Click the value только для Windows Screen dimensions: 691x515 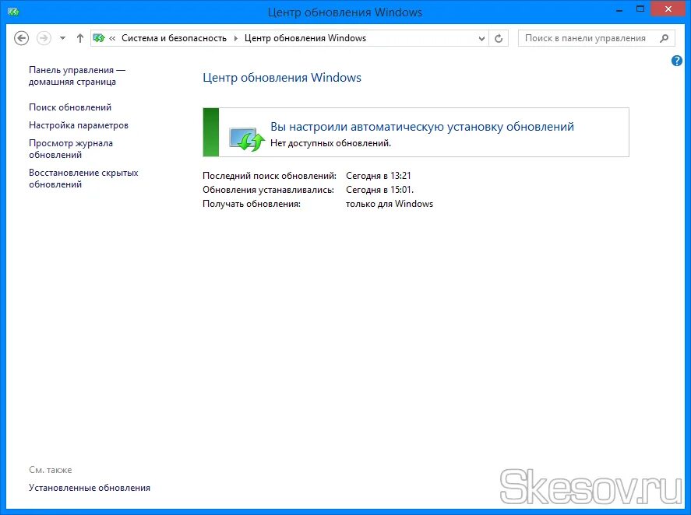390,204
